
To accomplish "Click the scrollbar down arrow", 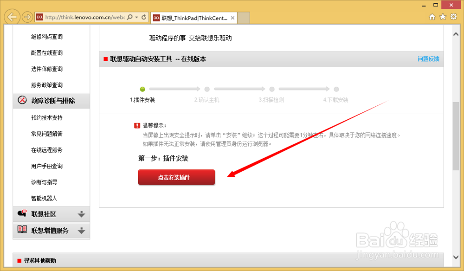I will [x=456, y=257].
